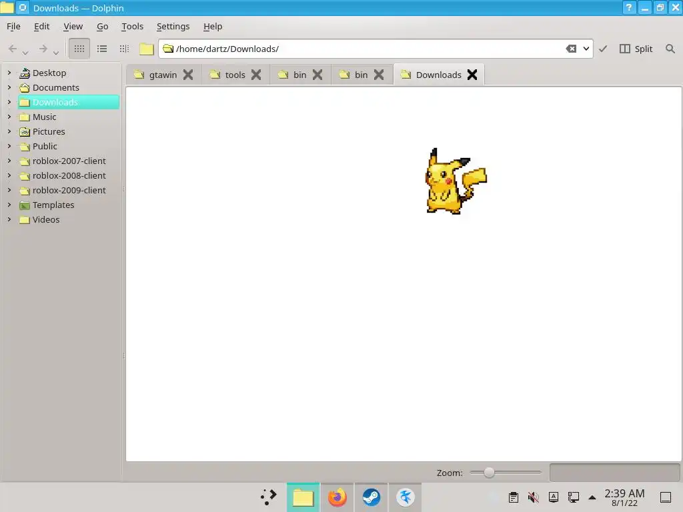Expand the Documents folder tree node
The image size is (683, 512).
pyautogui.click(x=9, y=87)
